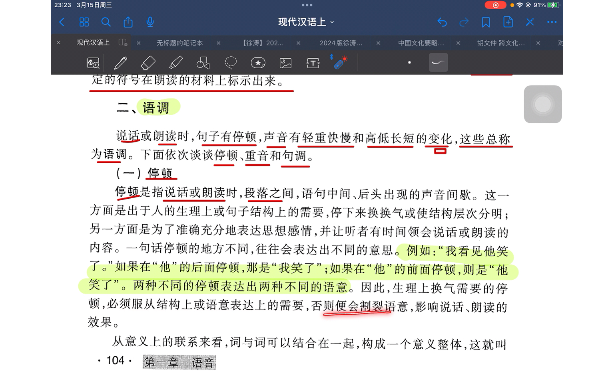Tap the red screen recording indicator
Screen dimensions: 614x383
point(496,5)
